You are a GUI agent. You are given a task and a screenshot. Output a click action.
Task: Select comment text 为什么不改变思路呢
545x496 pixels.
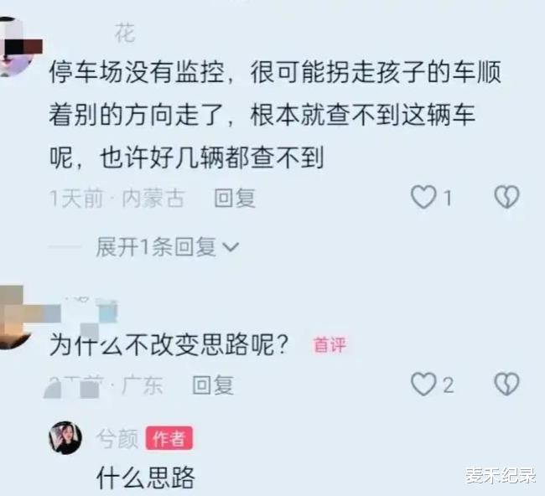click(169, 345)
